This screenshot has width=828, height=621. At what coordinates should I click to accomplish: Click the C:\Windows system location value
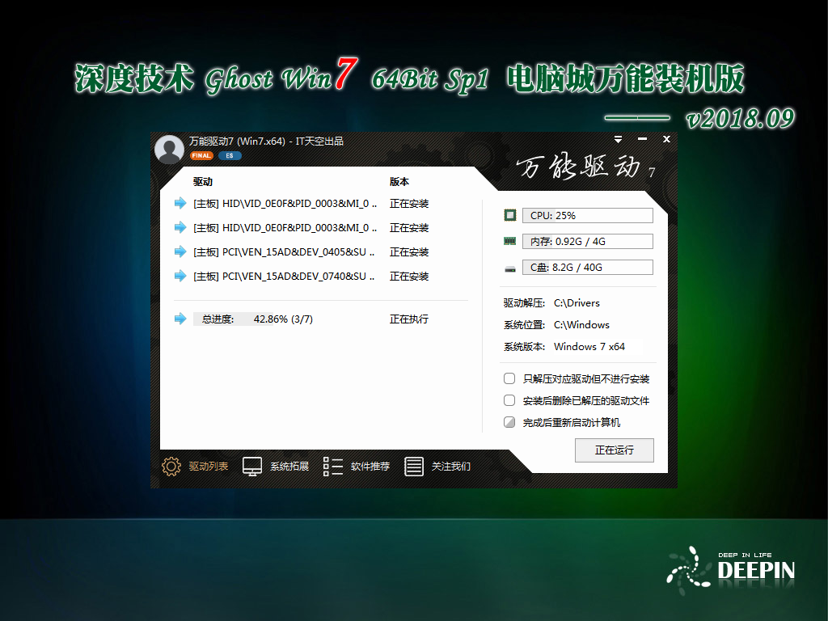pyautogui.click(x=581, y=325)
